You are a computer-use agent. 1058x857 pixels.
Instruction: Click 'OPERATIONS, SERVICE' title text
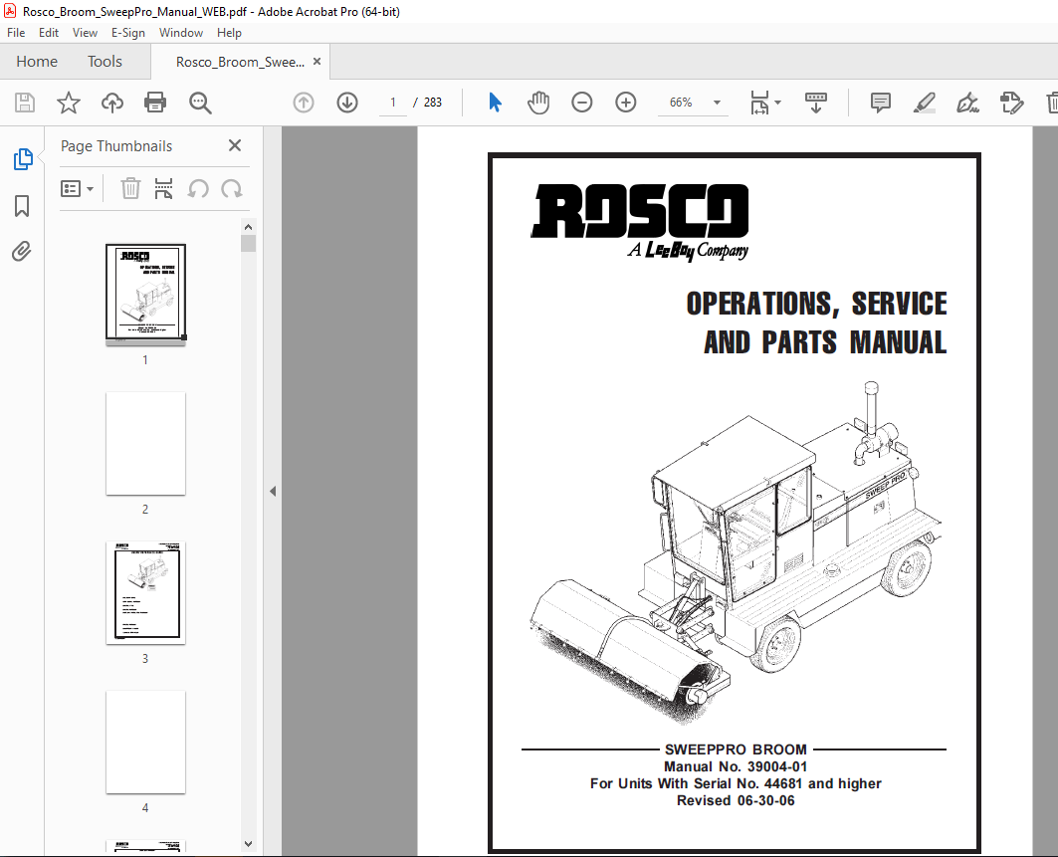coord(816,304)
